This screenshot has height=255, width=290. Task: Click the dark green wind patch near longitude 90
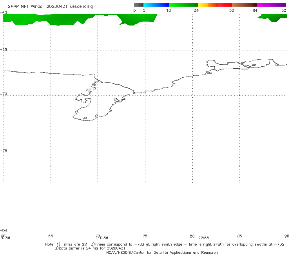pos(273,18)
